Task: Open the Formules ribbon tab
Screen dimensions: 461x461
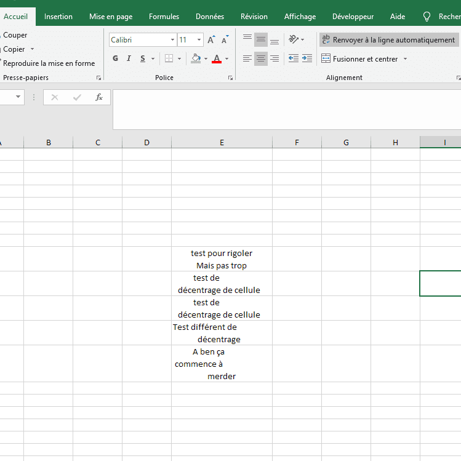Action: 164,17
